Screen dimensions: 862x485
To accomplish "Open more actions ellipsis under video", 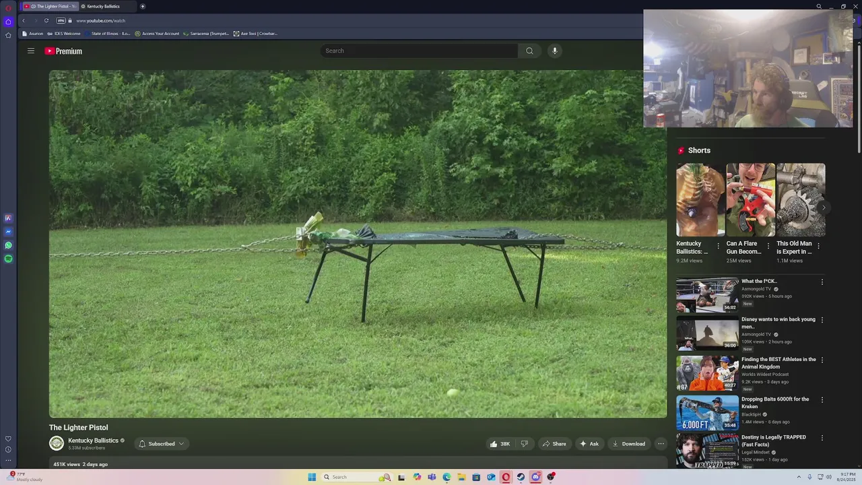I will (661, 444).
